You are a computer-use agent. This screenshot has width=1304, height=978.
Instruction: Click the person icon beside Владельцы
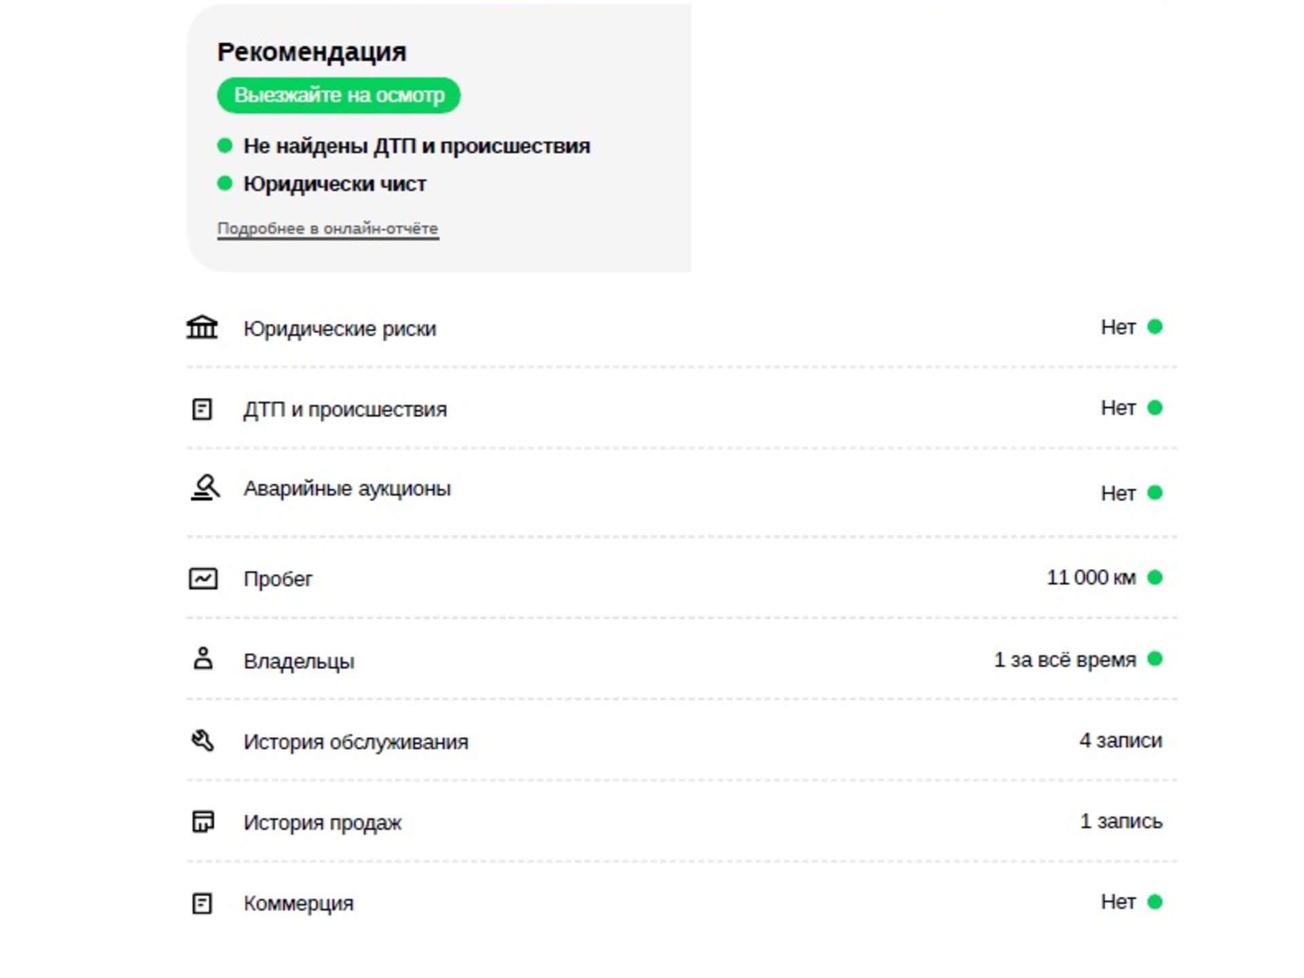[x=202, y=659]
